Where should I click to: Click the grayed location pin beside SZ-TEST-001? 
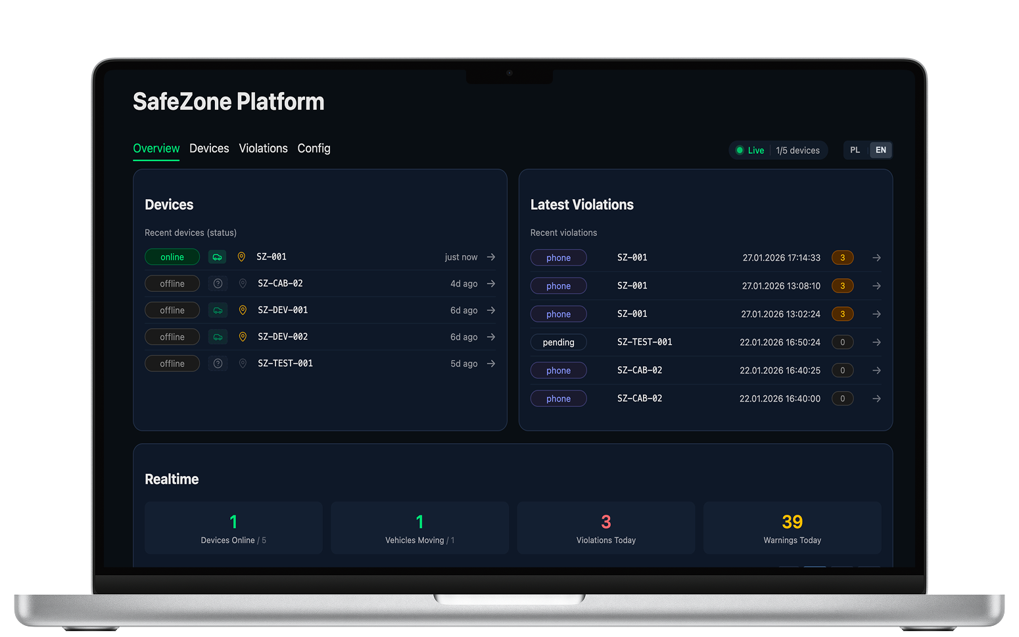click(x=243, y=363)
